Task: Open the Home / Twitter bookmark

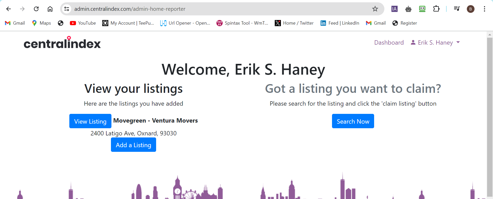Action: (294, 23)
